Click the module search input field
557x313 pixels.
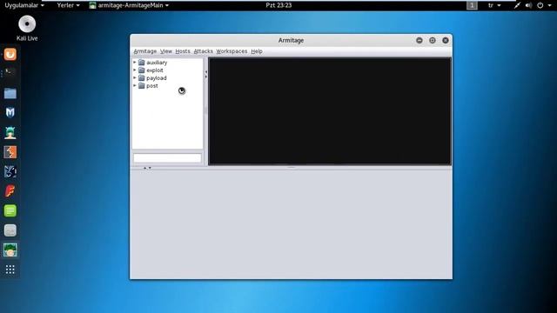coord(167,158)
